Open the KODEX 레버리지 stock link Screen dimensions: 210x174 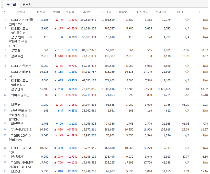(20, 74)
